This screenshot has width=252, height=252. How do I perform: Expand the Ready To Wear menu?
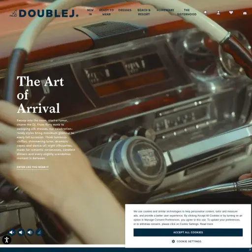[x=106, y=12]
